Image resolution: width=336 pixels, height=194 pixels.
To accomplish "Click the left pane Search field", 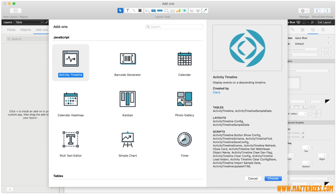I will [x=27, y=39].
